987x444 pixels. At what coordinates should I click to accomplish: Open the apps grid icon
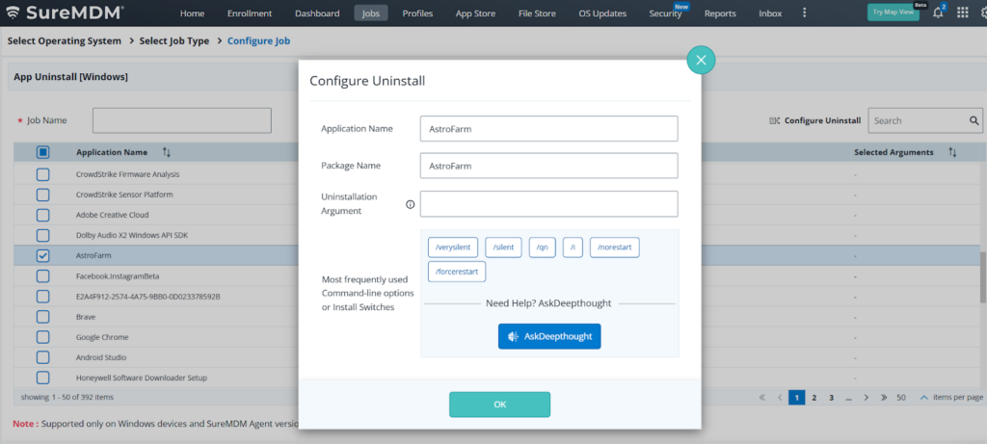[962, 13]
